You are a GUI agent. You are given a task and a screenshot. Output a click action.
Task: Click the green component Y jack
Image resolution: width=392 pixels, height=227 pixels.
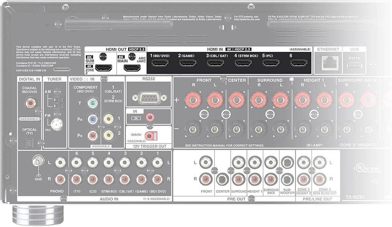point(93,103)
